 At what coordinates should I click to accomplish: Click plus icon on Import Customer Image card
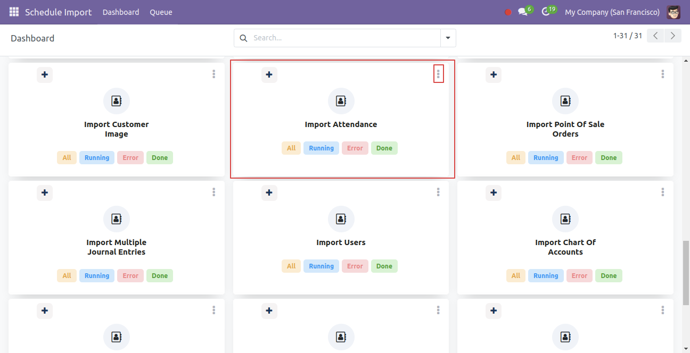pyautogui.click(x=45, y=75)
